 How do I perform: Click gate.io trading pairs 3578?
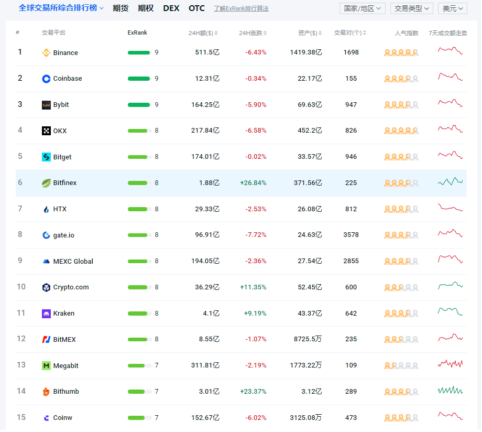[x=351, y=235]
